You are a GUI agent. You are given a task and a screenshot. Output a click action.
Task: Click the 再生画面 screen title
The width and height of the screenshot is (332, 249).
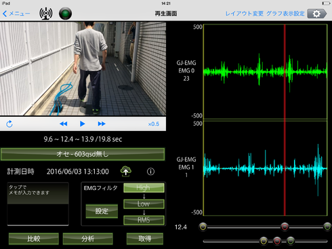166,14
